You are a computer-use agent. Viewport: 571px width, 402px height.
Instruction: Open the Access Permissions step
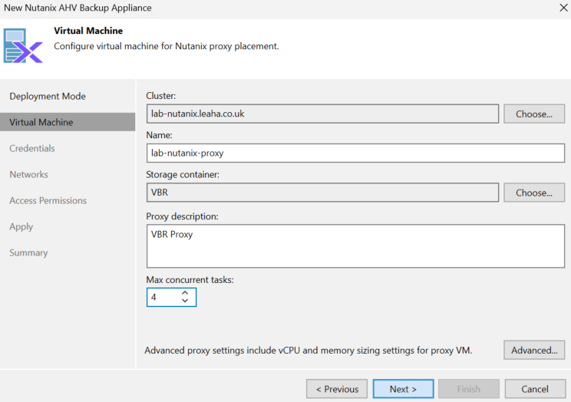48,201
